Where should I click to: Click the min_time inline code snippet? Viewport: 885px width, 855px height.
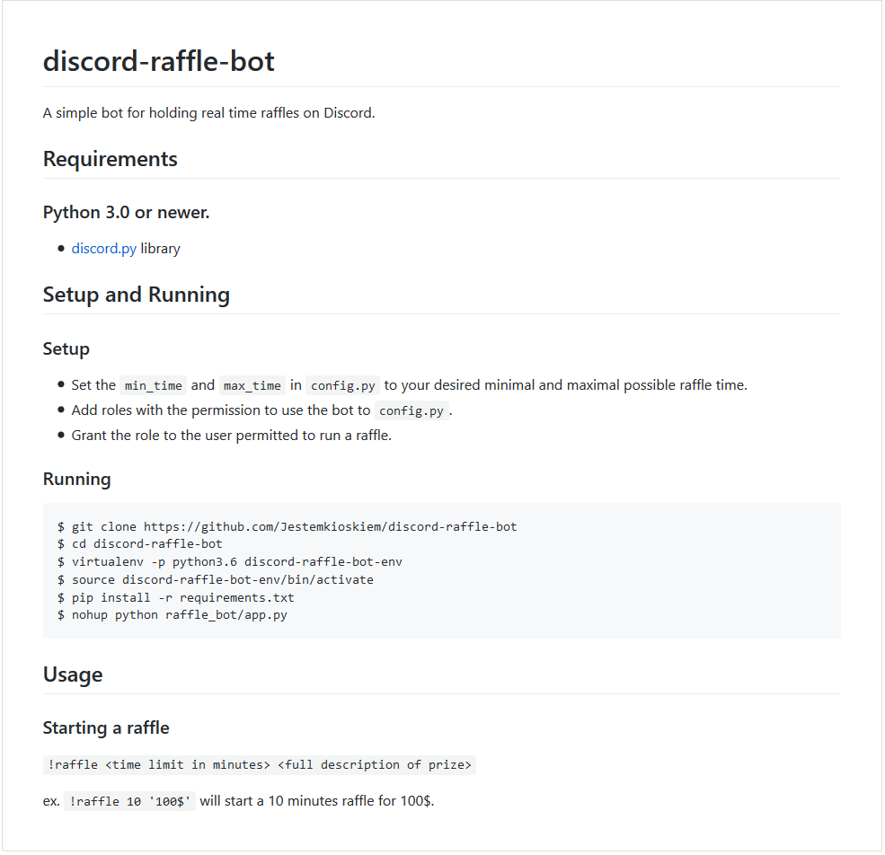click(153, 385)
